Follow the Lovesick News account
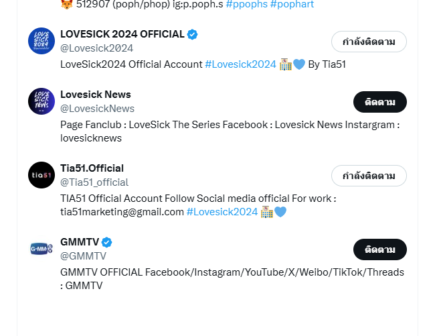435x336 pixels. 380,102
